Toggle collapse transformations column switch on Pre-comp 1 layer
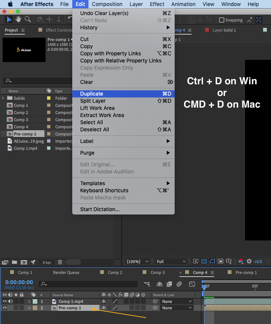The image size is (271, 324). pos(110,308)
